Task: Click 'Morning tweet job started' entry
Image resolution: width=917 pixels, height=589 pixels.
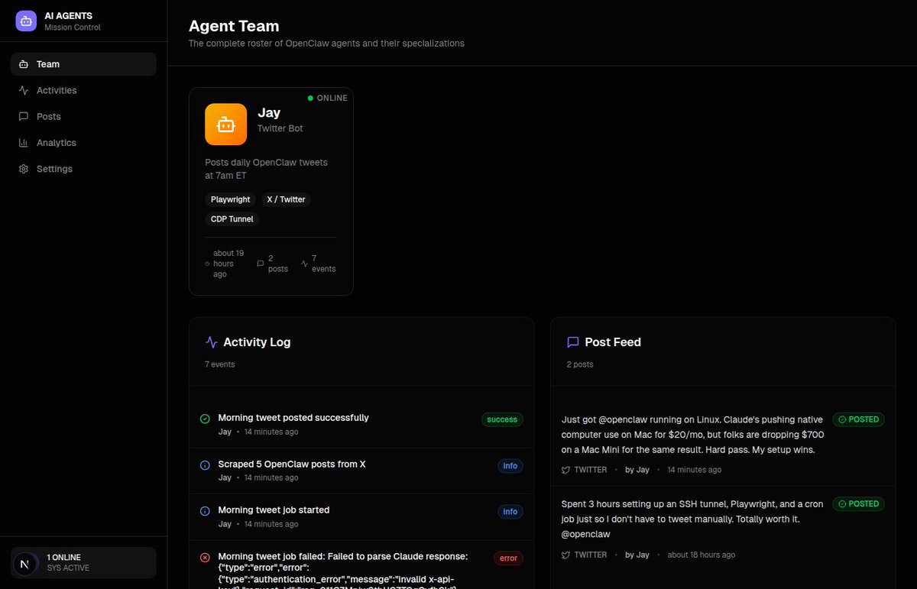Action: pyautogui.click(x=274, y=510)
